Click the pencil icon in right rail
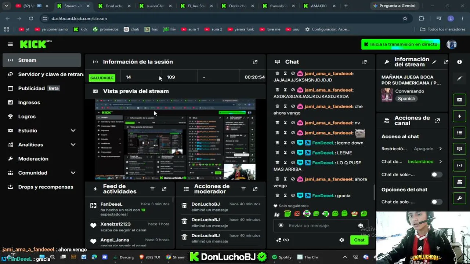470x264 pixels. (x=459, y=78)
